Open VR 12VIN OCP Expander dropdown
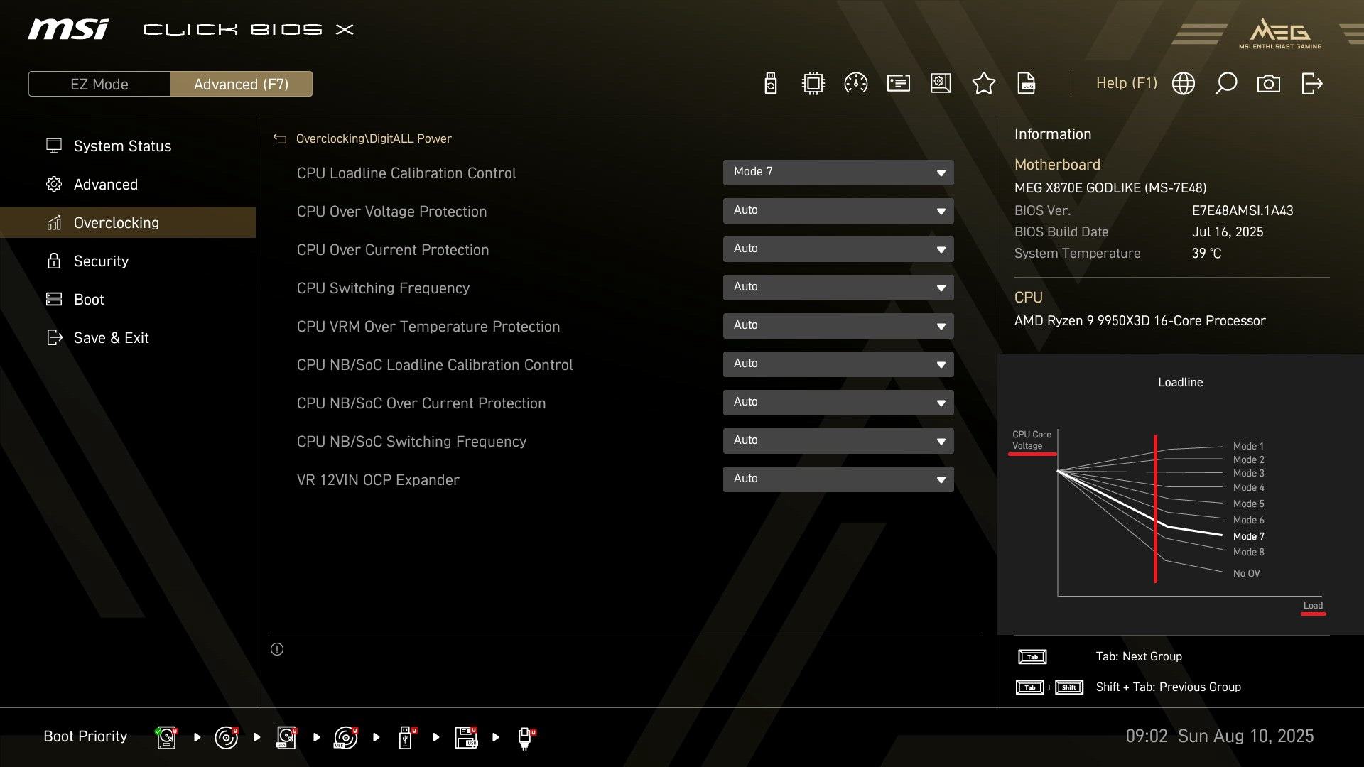 [838, 479]
